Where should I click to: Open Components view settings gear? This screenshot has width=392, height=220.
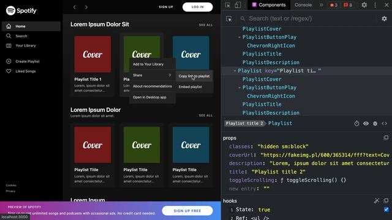point(384,19)
